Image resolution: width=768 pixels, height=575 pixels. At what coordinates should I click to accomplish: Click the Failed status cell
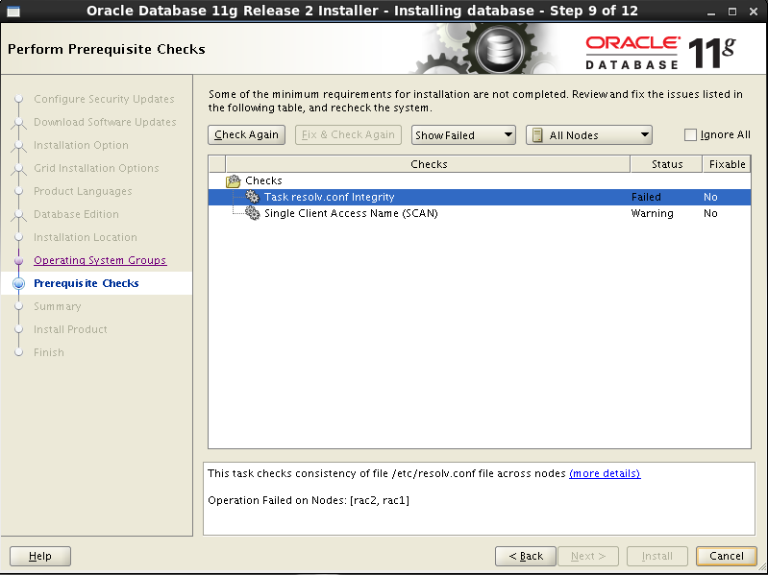[646, 197]
